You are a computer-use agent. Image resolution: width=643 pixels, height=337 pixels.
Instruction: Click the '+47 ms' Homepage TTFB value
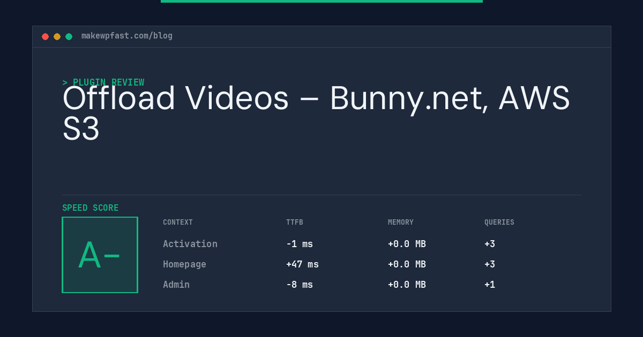pos(302,264)
